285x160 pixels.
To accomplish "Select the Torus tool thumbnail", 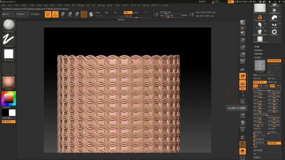I will [x=274, y=32].
